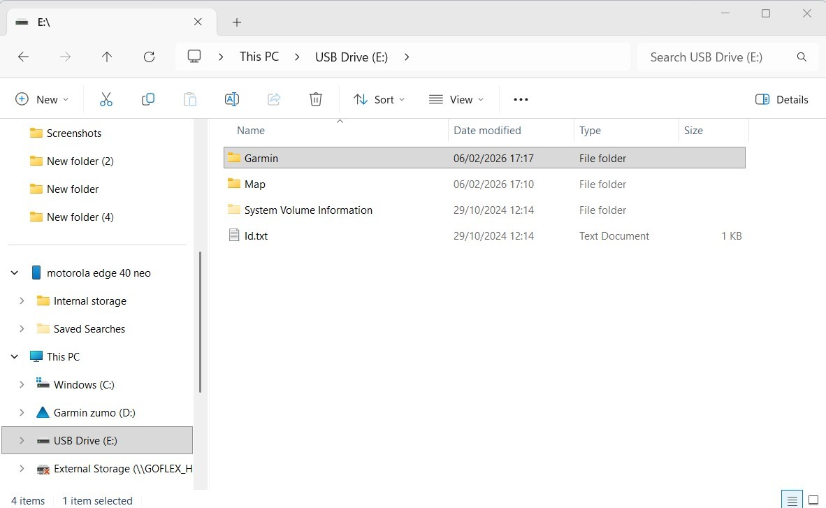Screen dimensions: 826x508
Task: Expand USB Drive (E:) tree node
Action: (22, 440)
